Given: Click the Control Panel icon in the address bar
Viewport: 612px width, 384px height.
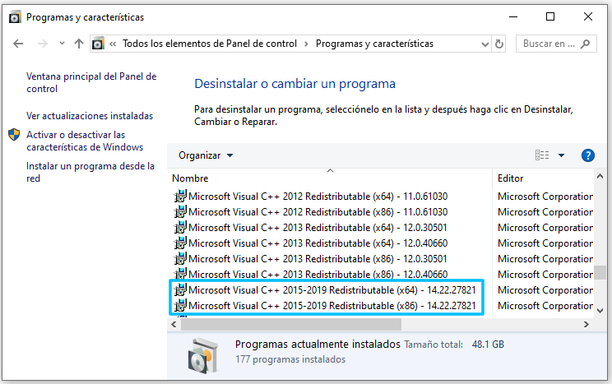Looking at the screenshot, I should [x=98, y=44].
